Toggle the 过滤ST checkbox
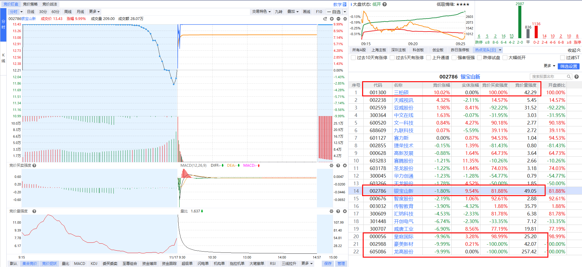The height and width of the screenshot is (267, 582). [563, 58]
